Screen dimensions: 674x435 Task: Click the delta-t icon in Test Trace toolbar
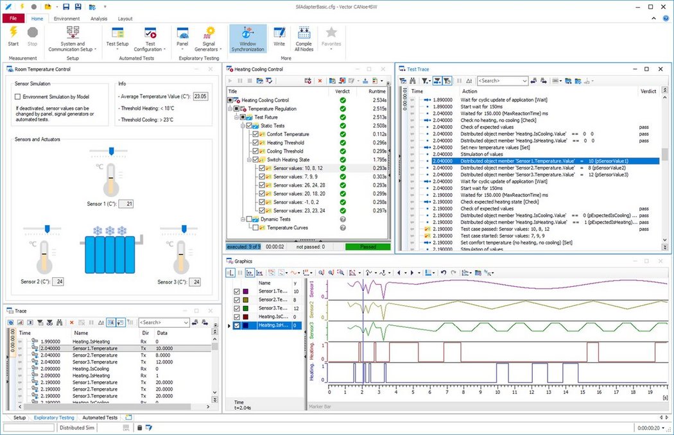click(469, 81)
